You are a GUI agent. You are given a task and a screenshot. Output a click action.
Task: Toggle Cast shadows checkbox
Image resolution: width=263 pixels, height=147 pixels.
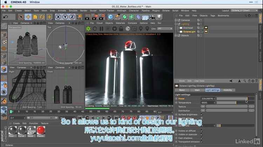(202, 138)
